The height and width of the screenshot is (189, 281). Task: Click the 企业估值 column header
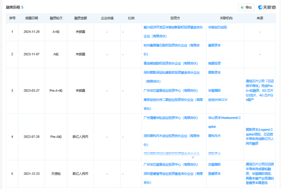click(107, 18)
